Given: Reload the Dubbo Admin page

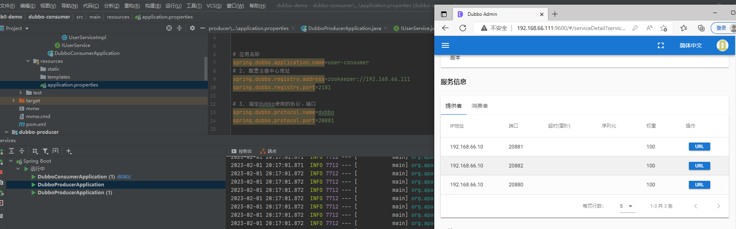Looking at the screenshot, I should pos(463,28).
